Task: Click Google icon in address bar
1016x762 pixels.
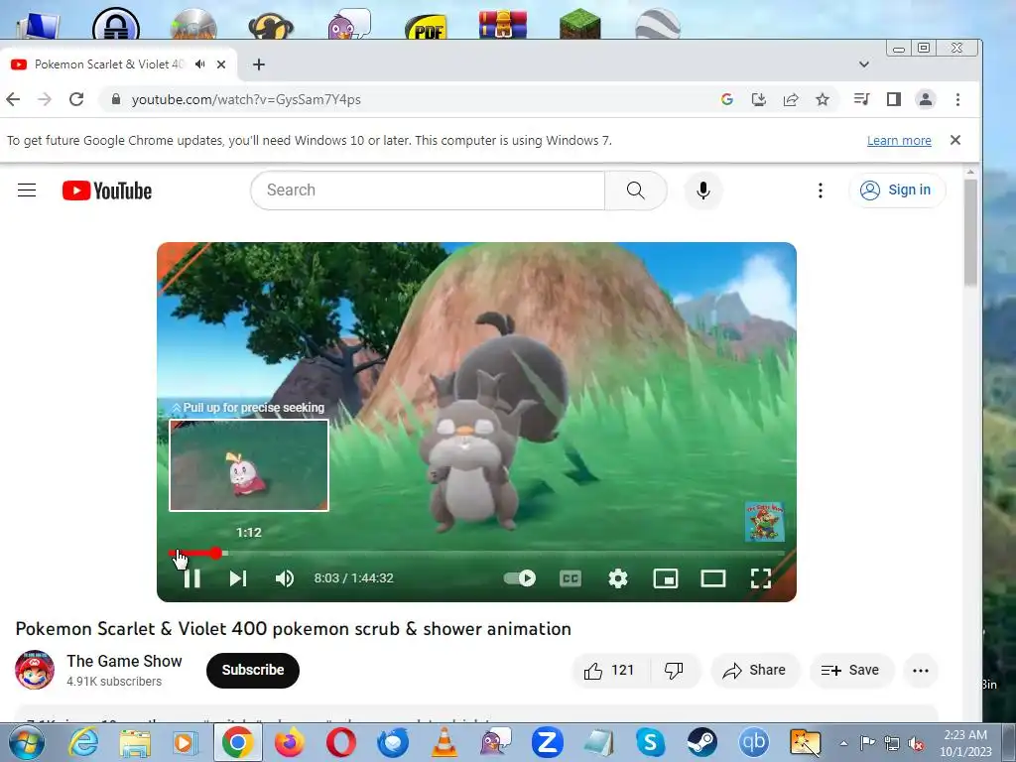Action: click(727, 99)
